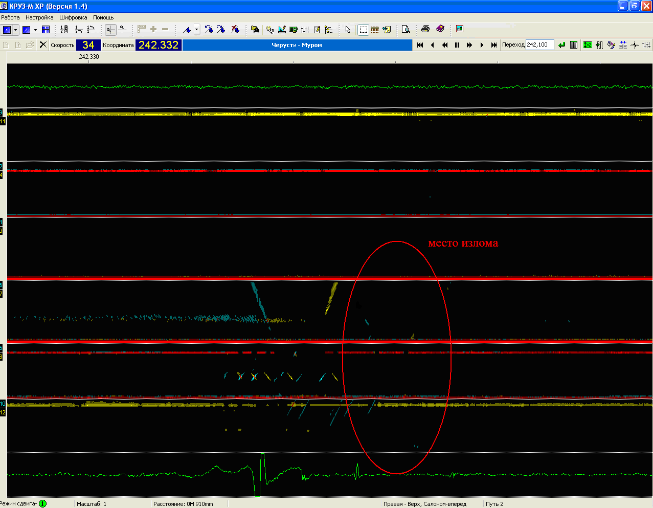Click the signal icon right of pressed toggle
The height and width of the screenshot is (508, 653).
click(123, 30)
